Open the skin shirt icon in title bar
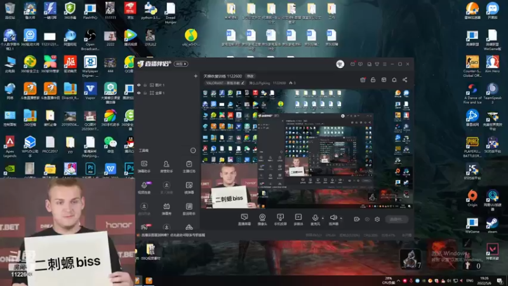The width and height of the screenshot is (508, 286). 377,64
